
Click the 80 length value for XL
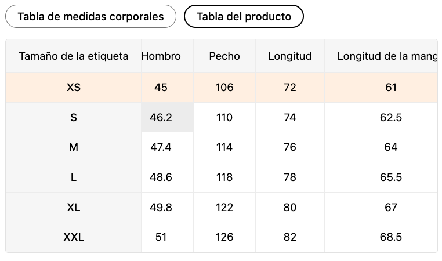[290, 207]
